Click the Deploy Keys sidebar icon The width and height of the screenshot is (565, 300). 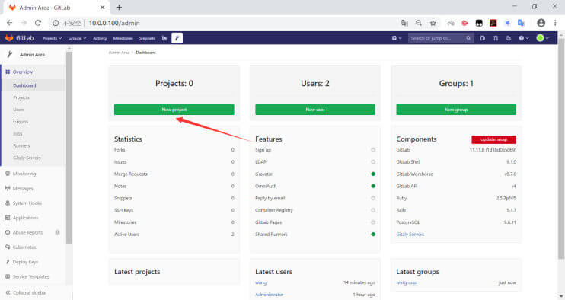(x=8, y=262)
